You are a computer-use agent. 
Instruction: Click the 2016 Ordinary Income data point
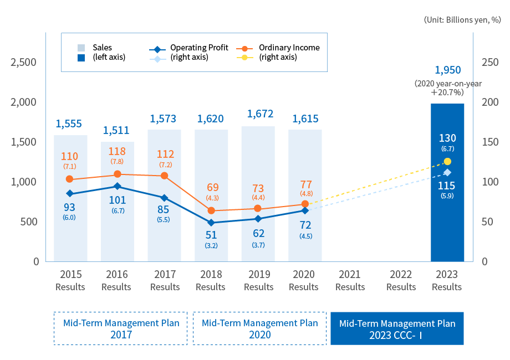tap(116, 173)
